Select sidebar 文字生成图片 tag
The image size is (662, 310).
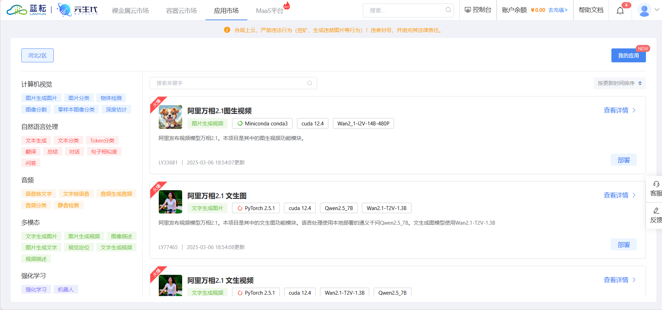coord(41,236)
